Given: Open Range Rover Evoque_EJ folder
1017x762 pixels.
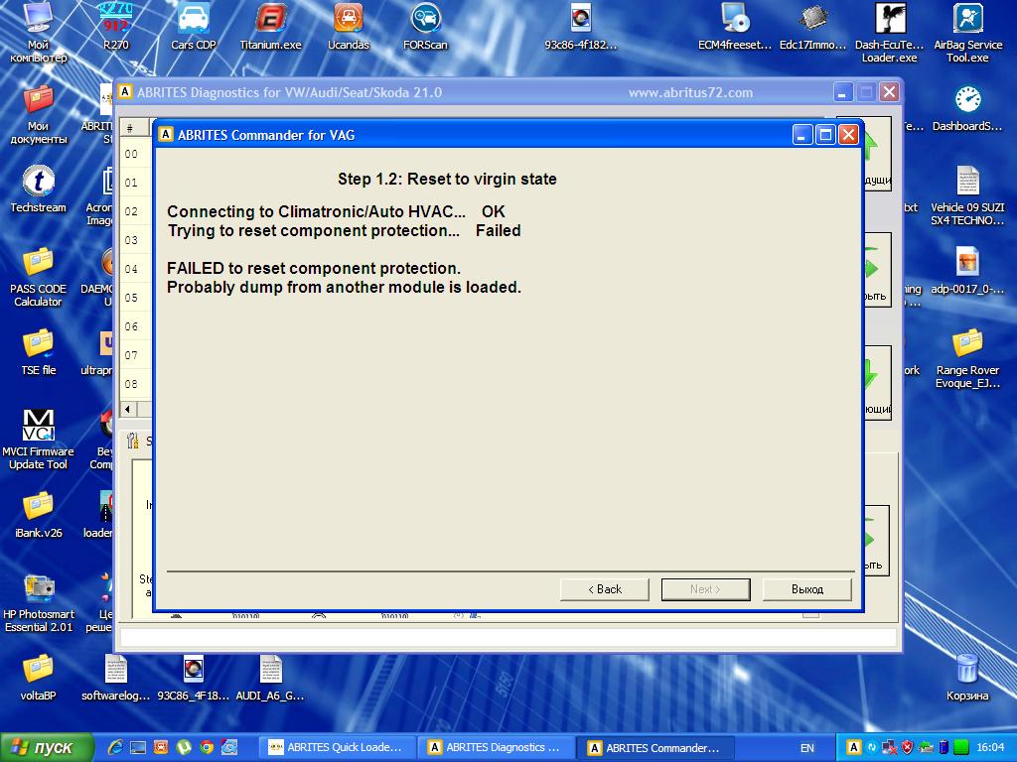Looking at the screenshot, I should [x=967, y=358].
